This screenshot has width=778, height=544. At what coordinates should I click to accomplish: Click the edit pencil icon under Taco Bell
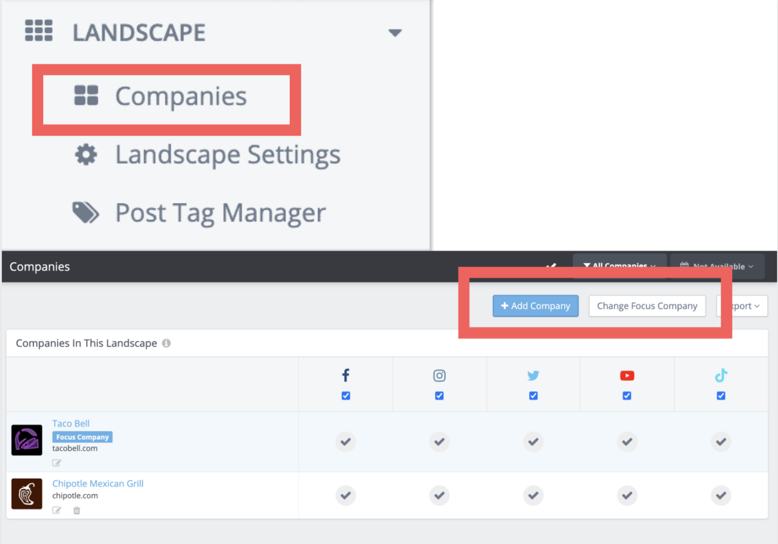pyautogui.click(x=57, y=463)
